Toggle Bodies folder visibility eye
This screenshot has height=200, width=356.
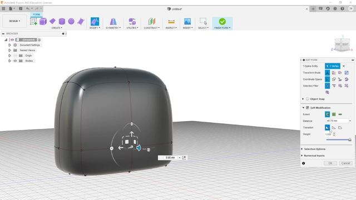click(15, 61)
